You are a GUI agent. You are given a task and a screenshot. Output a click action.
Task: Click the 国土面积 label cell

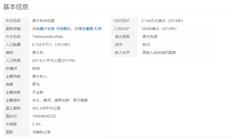pos(16,108)
